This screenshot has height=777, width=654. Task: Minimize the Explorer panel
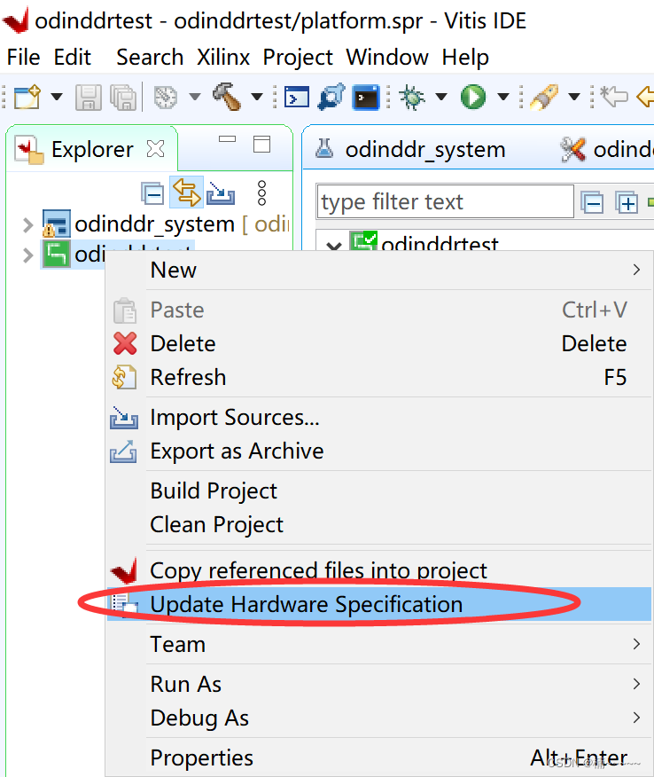pyautogui.click(x=227, y=139)
